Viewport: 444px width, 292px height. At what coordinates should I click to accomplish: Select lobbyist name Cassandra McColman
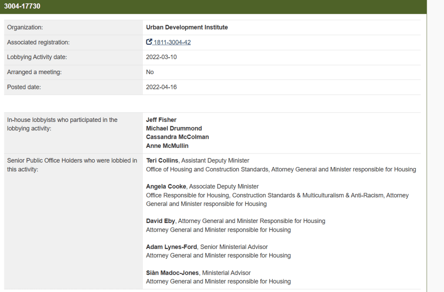(x=177, y=137)
